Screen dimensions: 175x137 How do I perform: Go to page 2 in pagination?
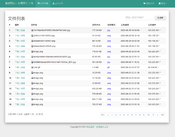click(116, 115)
